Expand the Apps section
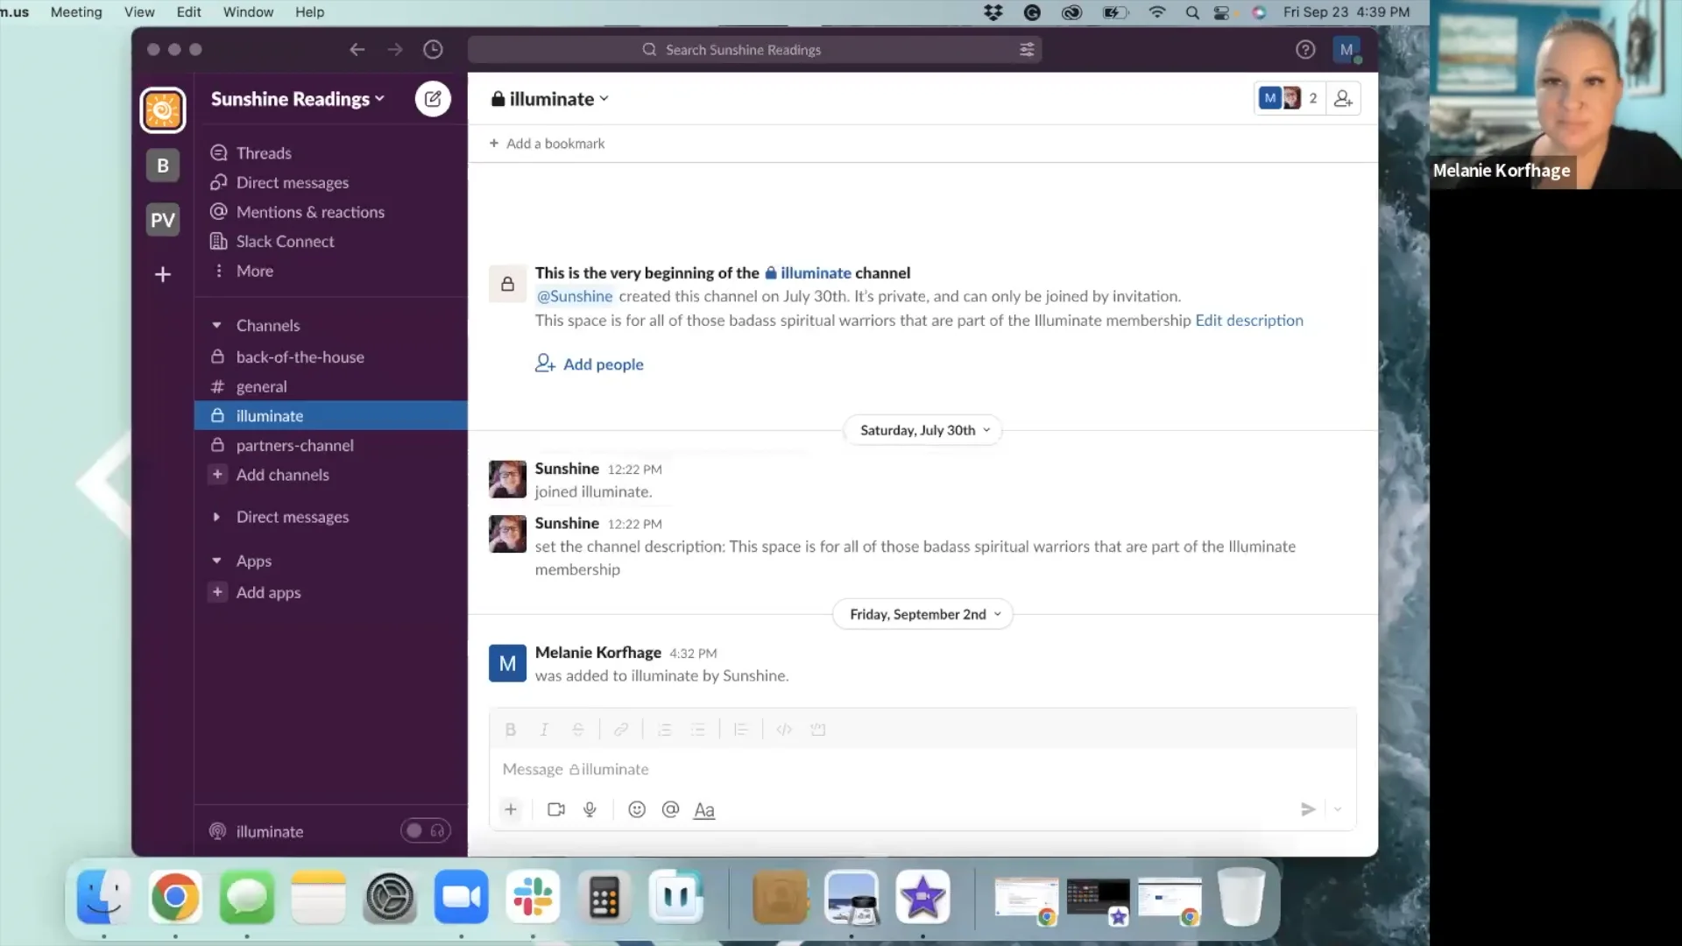Screen dimensions: 1682x946 (216, 561)
